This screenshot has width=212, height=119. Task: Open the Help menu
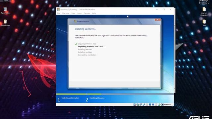coord(94,13)
